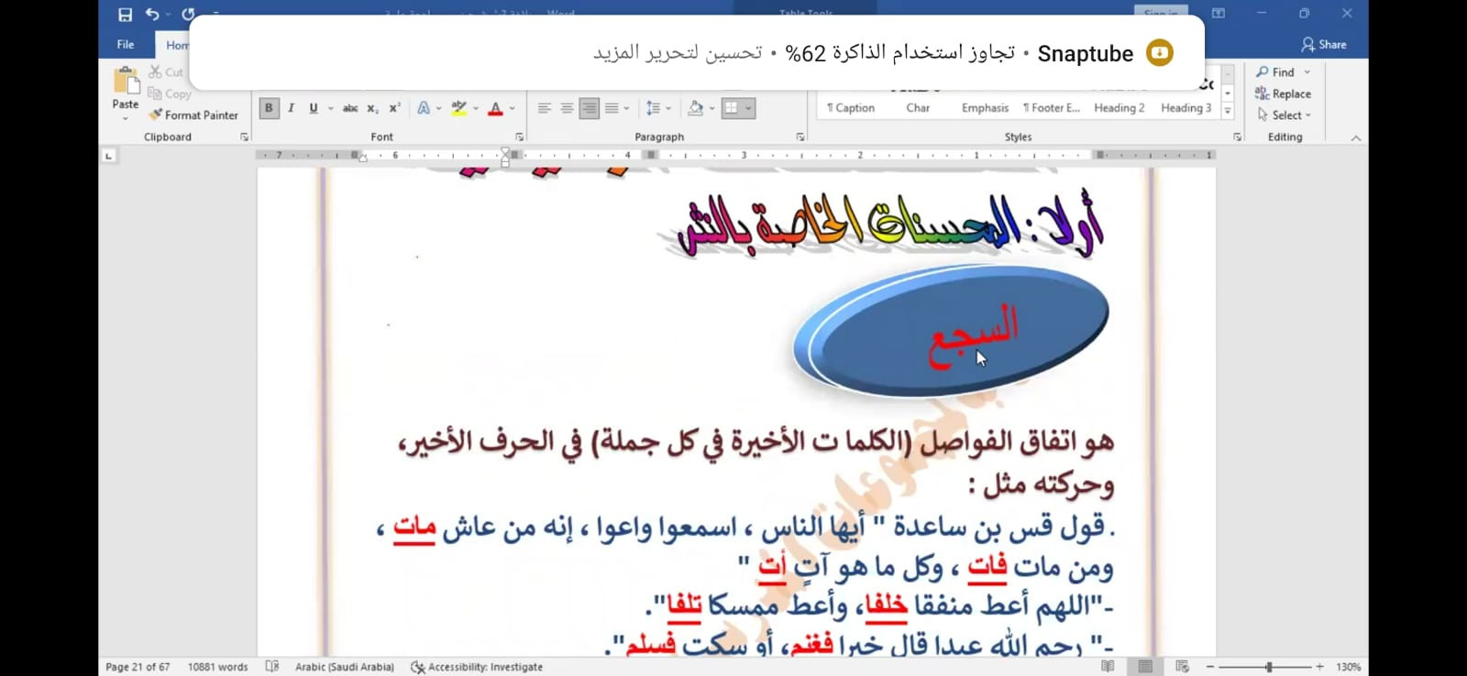1467x676 pixels.
Task: Click the Share button
Action: (1324, 44)
